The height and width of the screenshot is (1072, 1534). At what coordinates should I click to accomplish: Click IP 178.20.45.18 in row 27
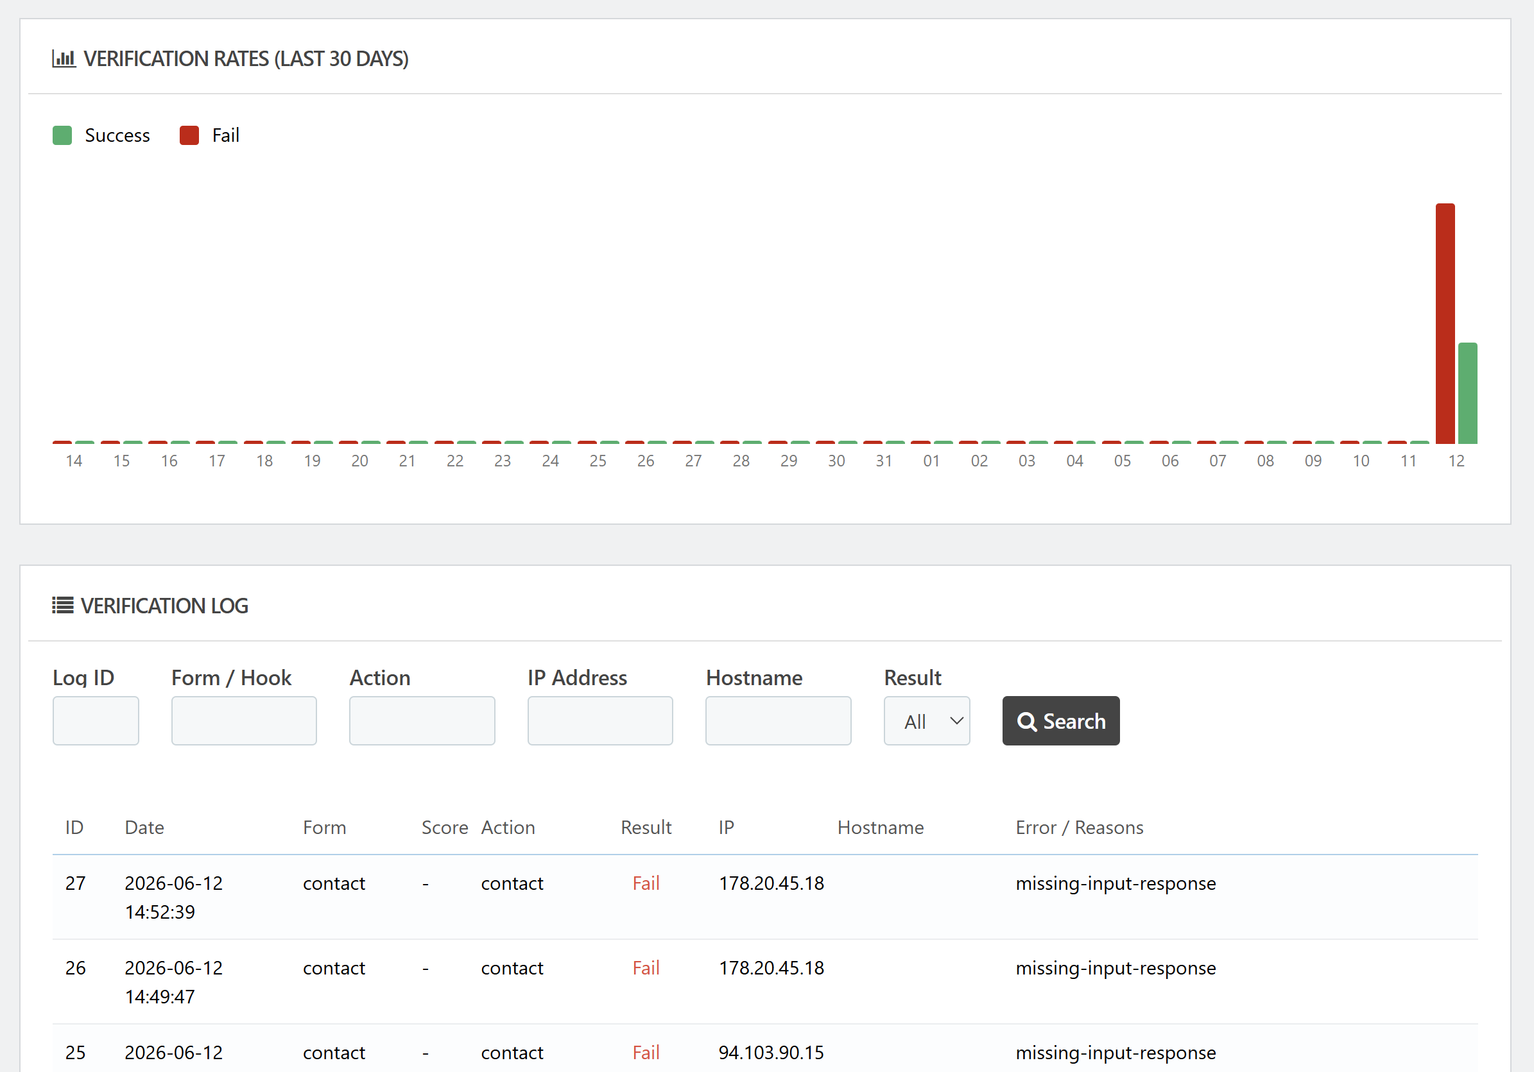[771, 883]
